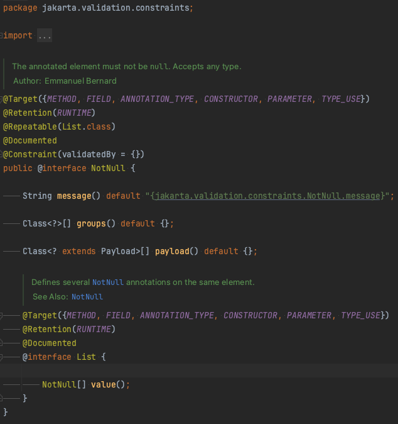Click the payload() method name
Viewport: 398px width, 424px height.
click(x=172, y=251)
